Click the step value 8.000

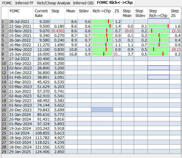point(58,72)
